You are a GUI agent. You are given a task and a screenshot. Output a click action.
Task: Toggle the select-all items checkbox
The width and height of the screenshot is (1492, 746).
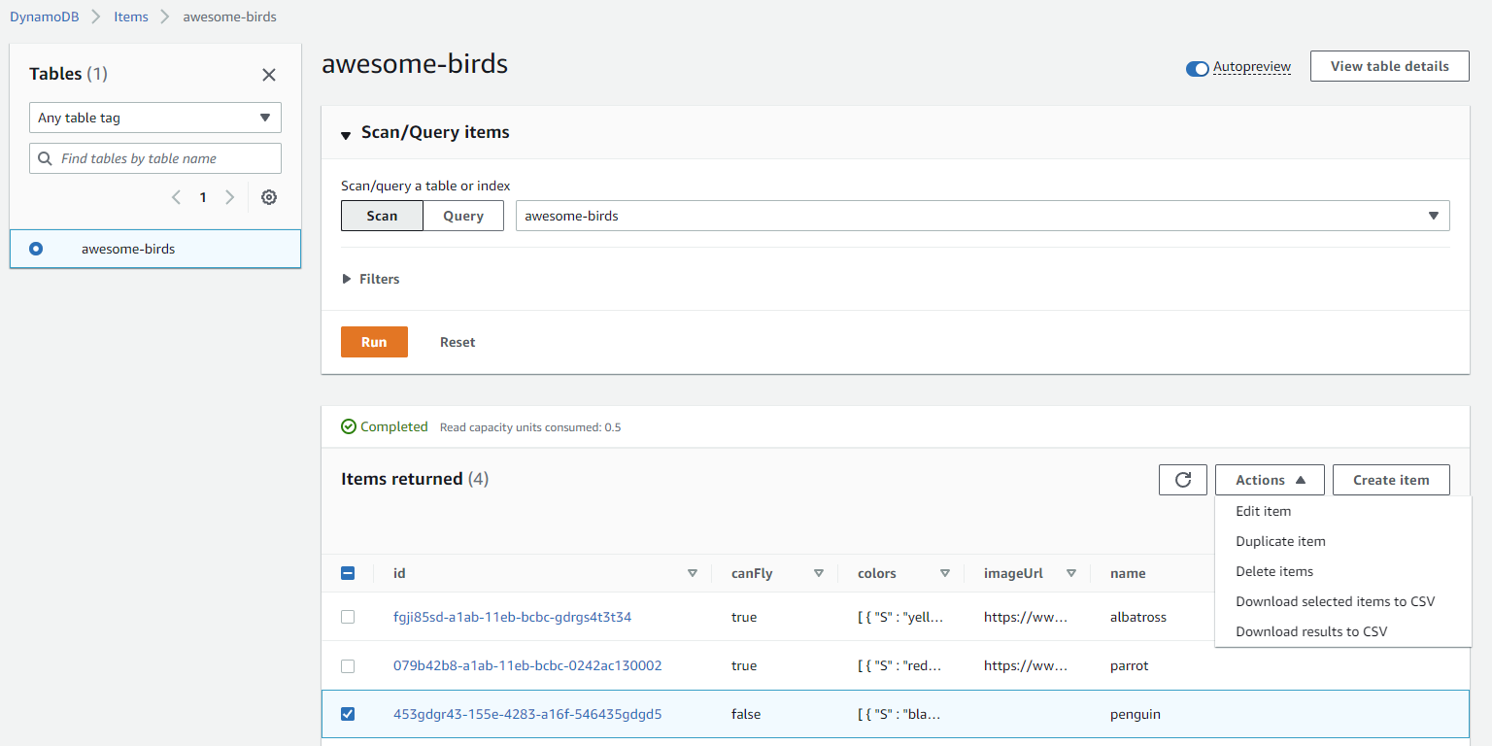(348, 573)
